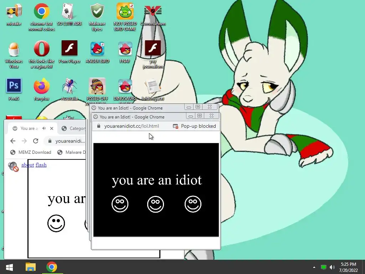
Task: Close the front 'You are an Idiot!' popup
Action: [x=211, y=116]
